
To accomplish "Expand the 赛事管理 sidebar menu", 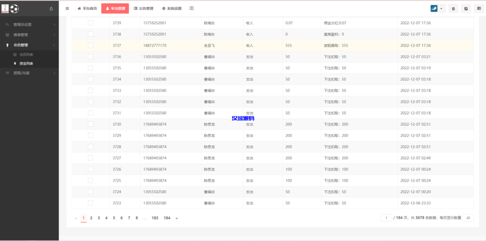I will tap(29, 35).
